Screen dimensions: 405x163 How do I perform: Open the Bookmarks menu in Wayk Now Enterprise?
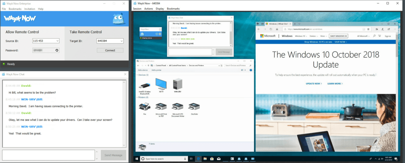[15, 9]
